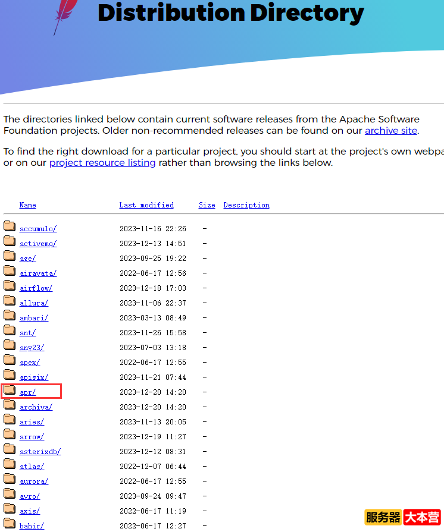The image size is (444, 532).
Task: Open the aurora/ directory link
Action: click(x=34, y=481)
